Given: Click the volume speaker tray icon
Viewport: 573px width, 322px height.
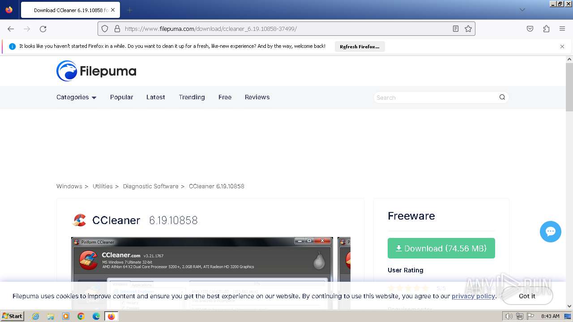Looking at the screenshot, I should 509,316.
